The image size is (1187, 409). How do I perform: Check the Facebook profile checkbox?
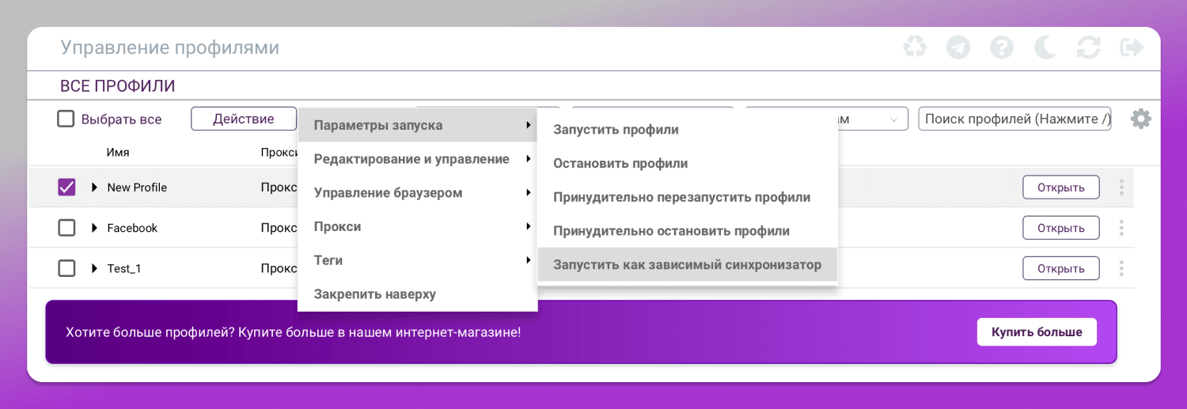click(66, 228)
